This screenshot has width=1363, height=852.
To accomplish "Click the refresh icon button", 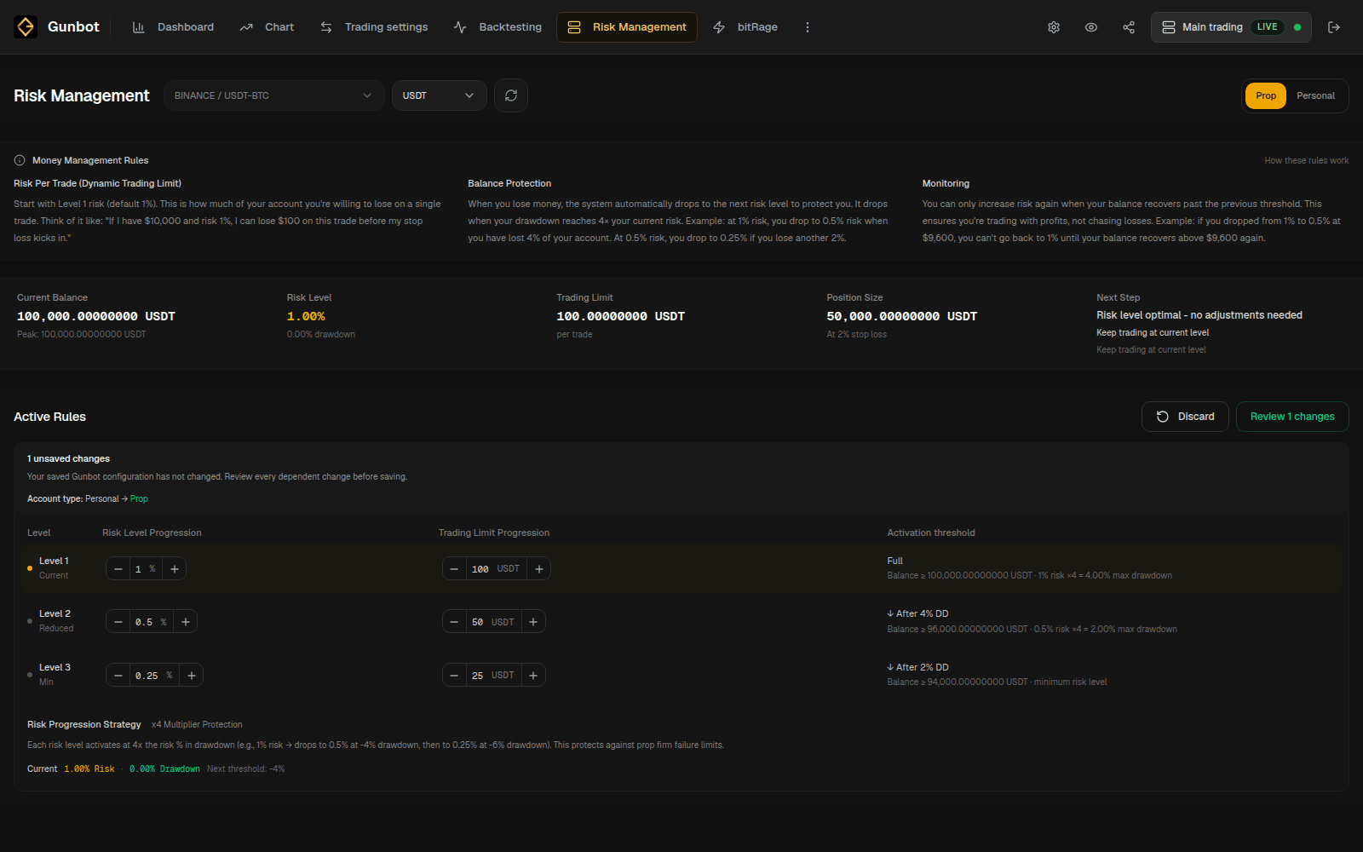I will (x=511, y=95).
